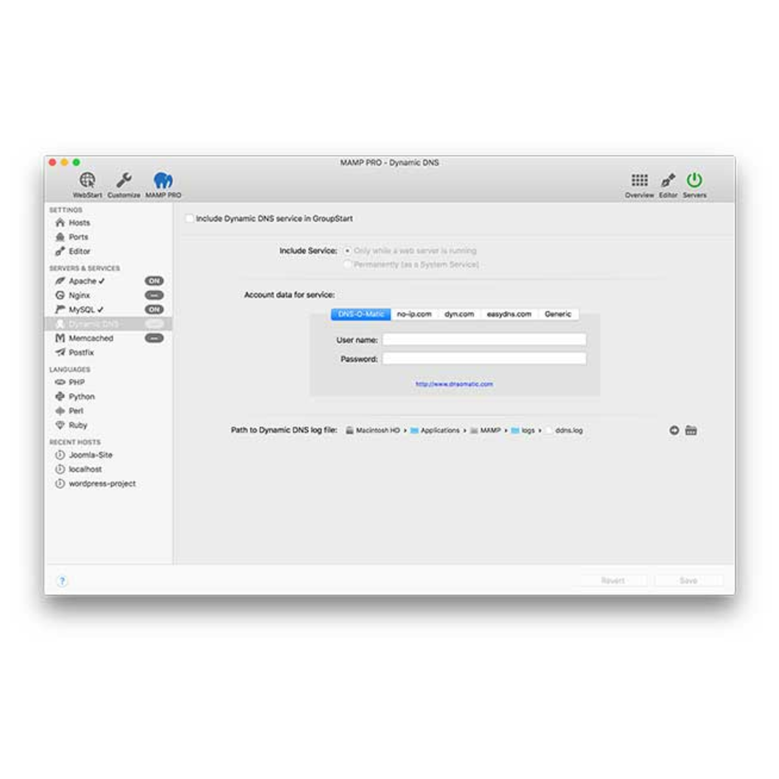This screenshot has height=779, width=779.
Task: Open WebStart from the toolbar
Action: (x=88, y=184)
